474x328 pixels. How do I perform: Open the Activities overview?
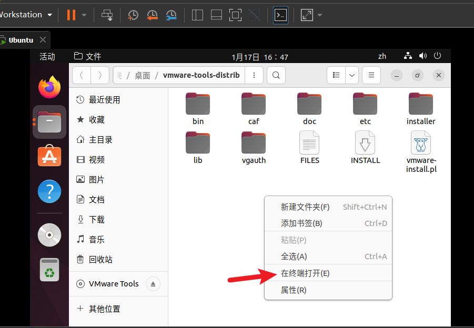coord(47,56)
